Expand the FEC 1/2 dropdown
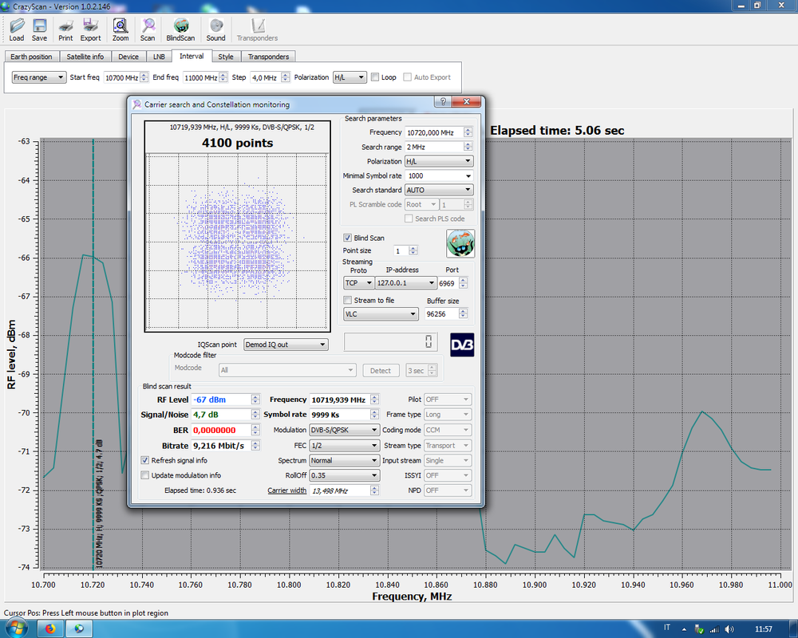The height and width of the screenshot is (638, 798). [345, 445]
